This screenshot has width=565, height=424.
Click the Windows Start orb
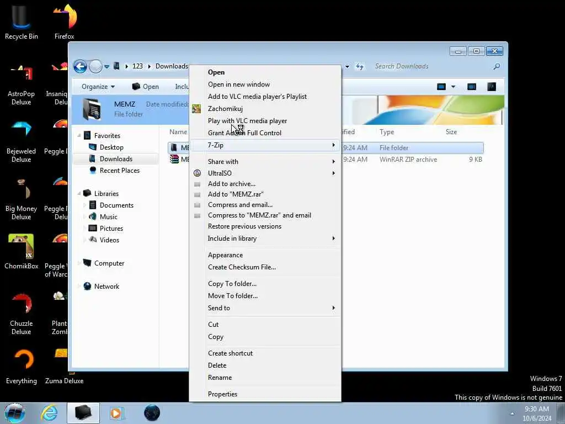[14, 413]
